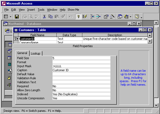Click the Format Painter brush icon
Image resolution: width=160 pixels, height=114 pixels.
pos(63,17)
